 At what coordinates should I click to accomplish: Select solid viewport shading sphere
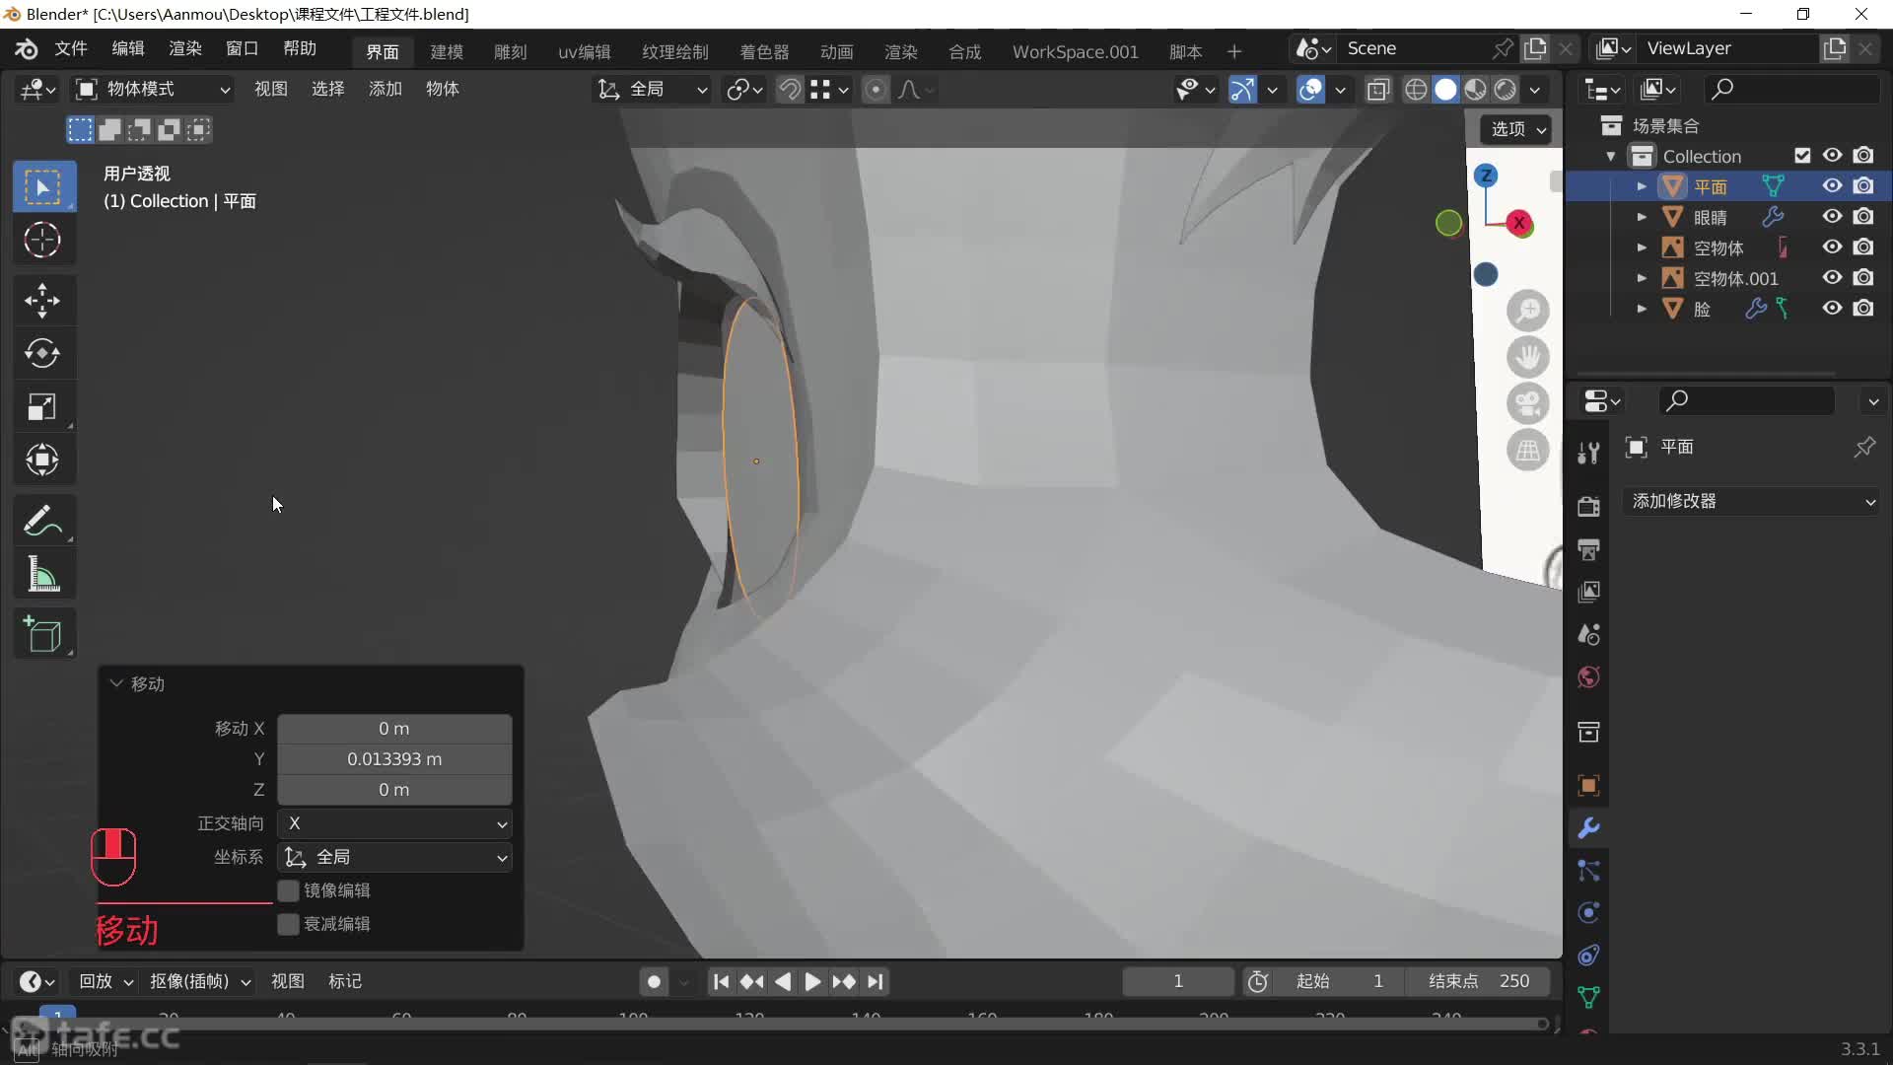[x=1445, y=90]
